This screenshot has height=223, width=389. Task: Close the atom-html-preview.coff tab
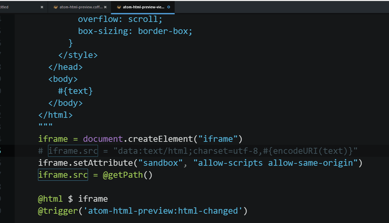click(105, 7)
